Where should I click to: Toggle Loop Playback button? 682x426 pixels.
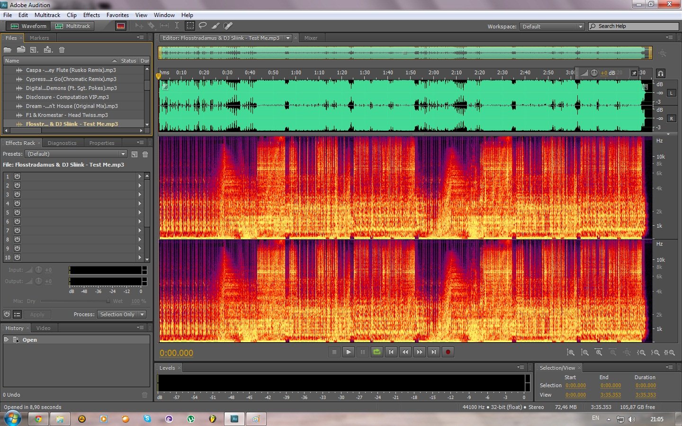(x=377, y=352)
